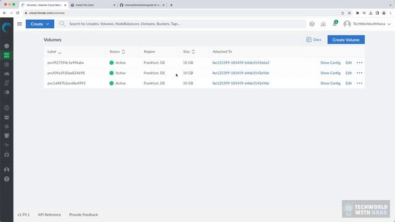
Task: Open Images icon in sidebar
Action: [7, 92]
